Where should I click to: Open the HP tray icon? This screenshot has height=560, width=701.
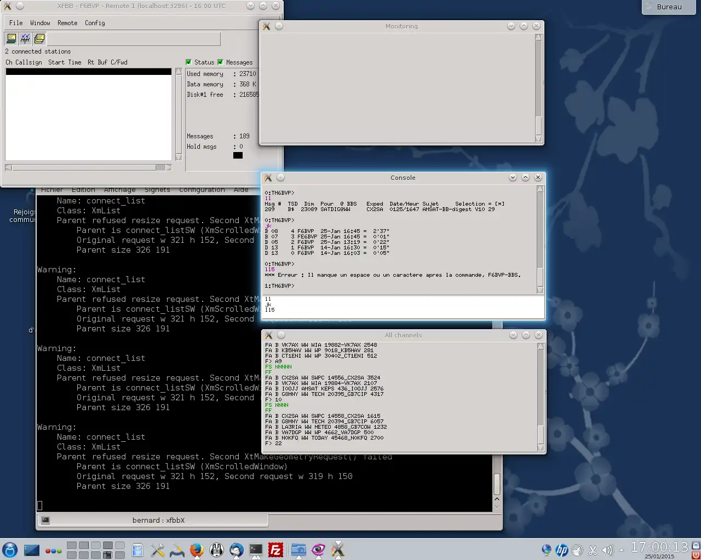tap(562, 550)
